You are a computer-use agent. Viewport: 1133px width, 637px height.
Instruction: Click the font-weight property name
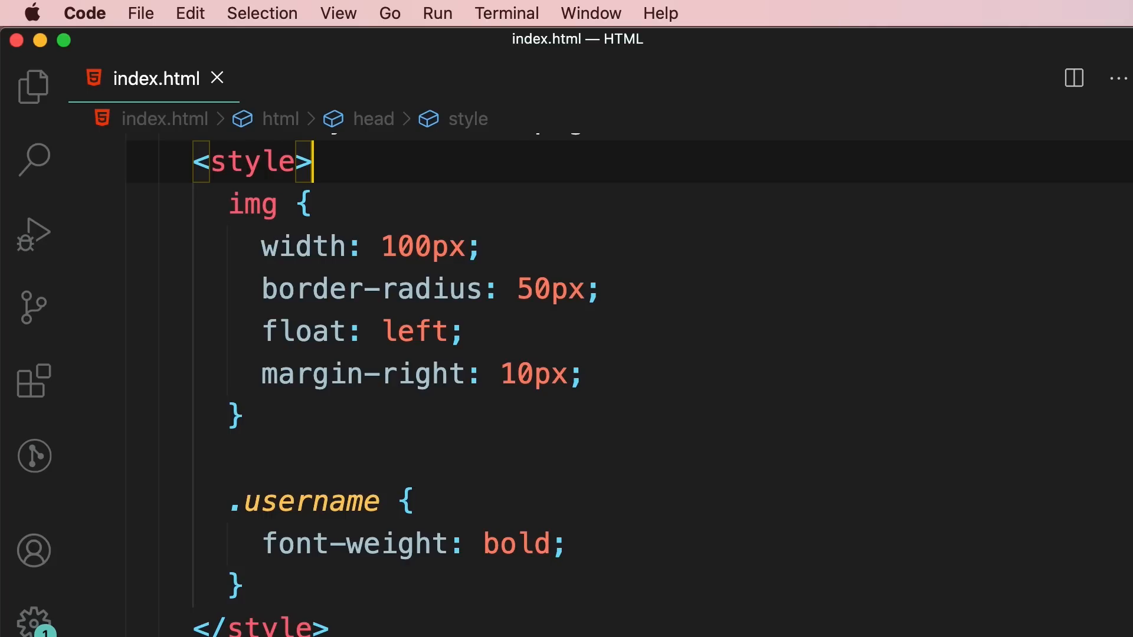click(355, 544)
